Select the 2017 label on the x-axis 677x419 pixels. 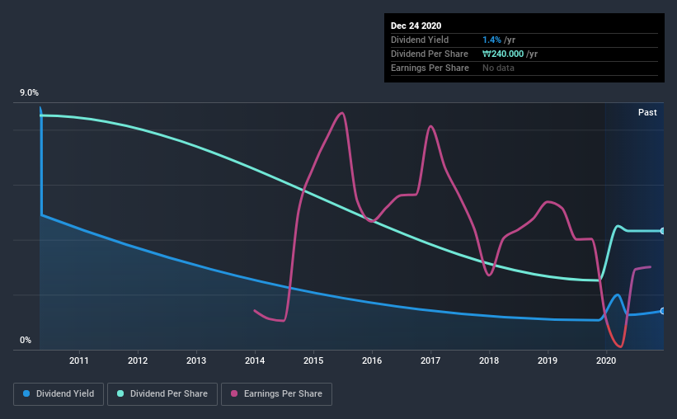(x=430, y=360)
